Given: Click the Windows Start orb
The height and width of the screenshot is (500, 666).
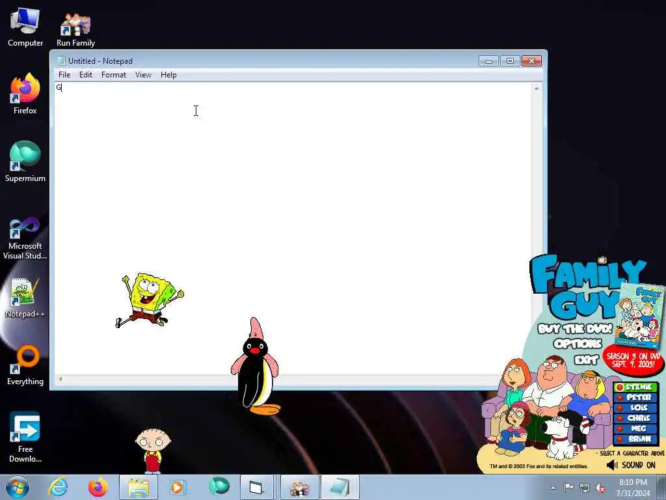Looking at the screenshot, I should 17,487.
